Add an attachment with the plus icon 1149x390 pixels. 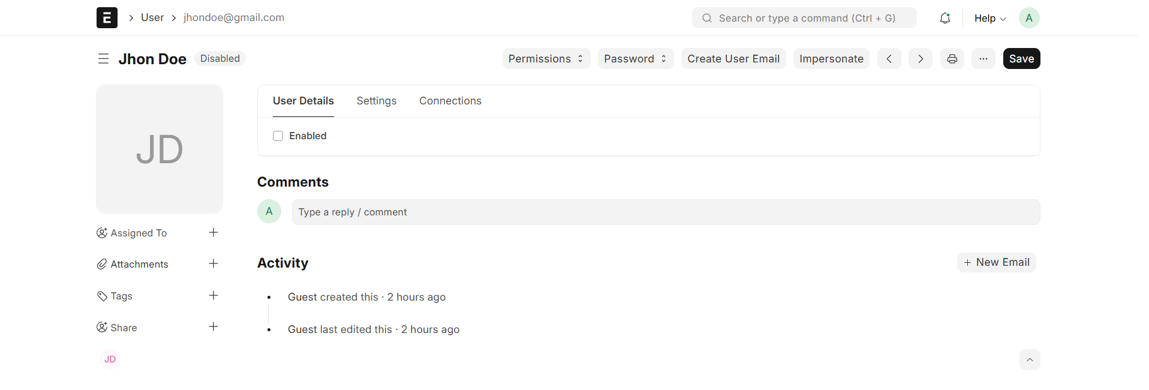pos(213,264)
